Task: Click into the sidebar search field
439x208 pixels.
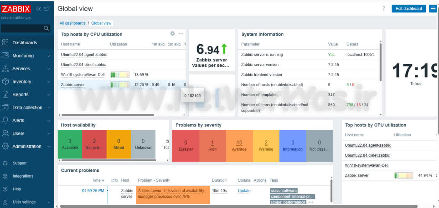Action: (23, 28)
